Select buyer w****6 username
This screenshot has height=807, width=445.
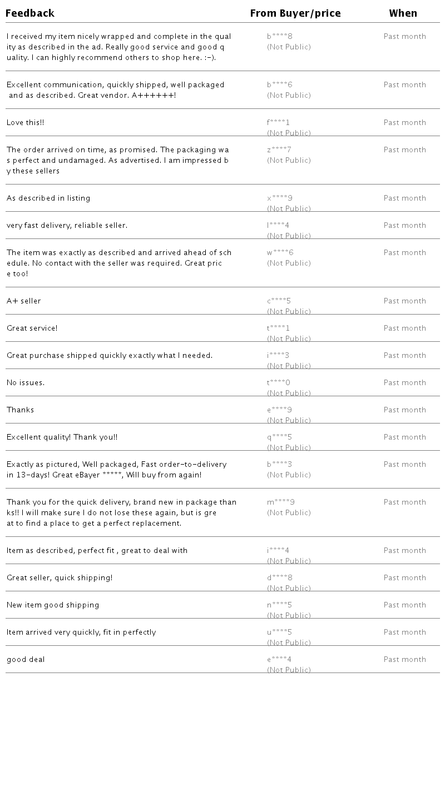[x=280, y=253]
